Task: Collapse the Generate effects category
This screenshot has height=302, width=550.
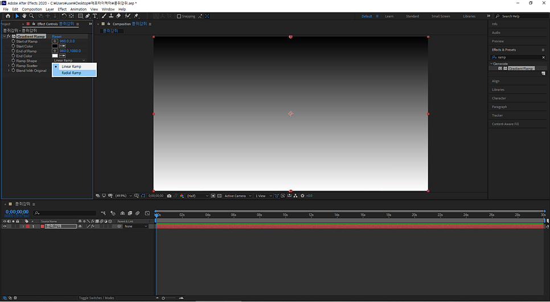Action: point(491,64)
